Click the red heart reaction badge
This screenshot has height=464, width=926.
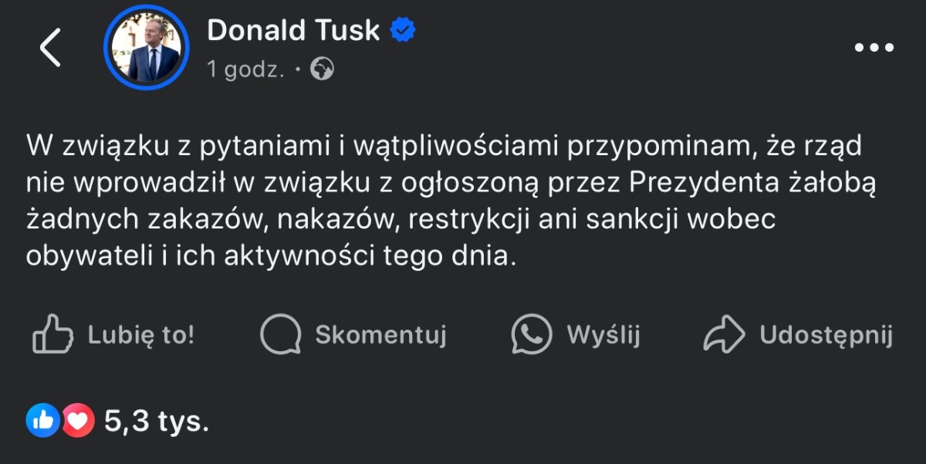(77, 422)
